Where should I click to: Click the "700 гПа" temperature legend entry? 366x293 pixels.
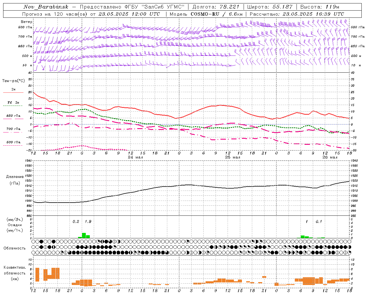(x=13, y=129)
